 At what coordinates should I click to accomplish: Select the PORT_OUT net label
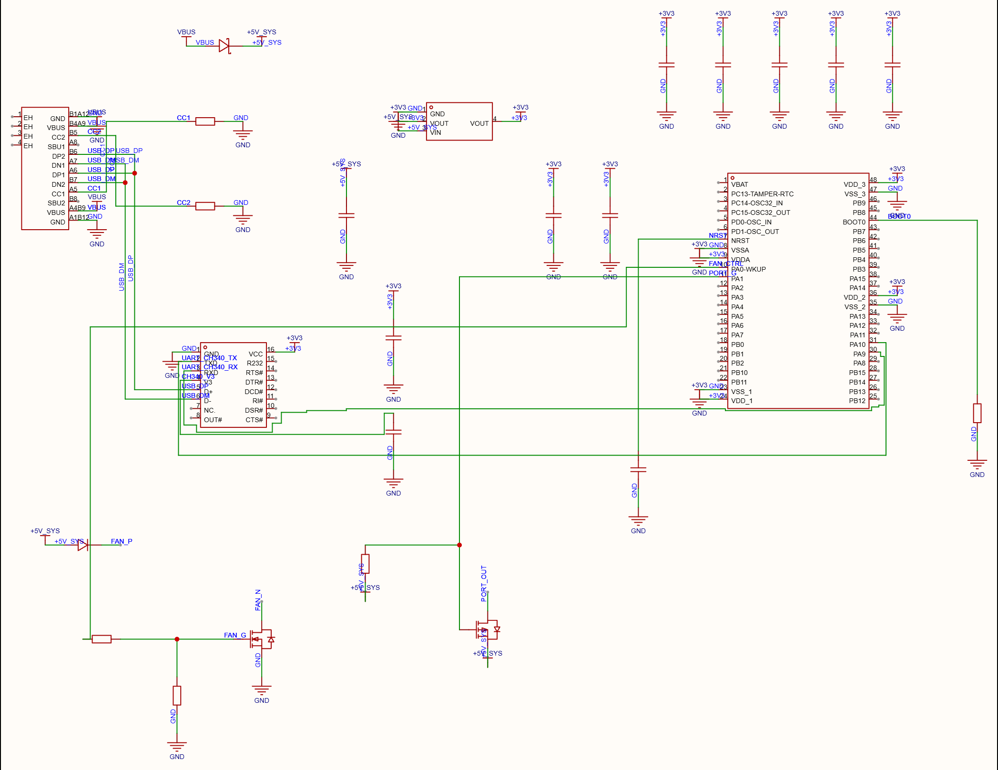(x=484, y=584)
